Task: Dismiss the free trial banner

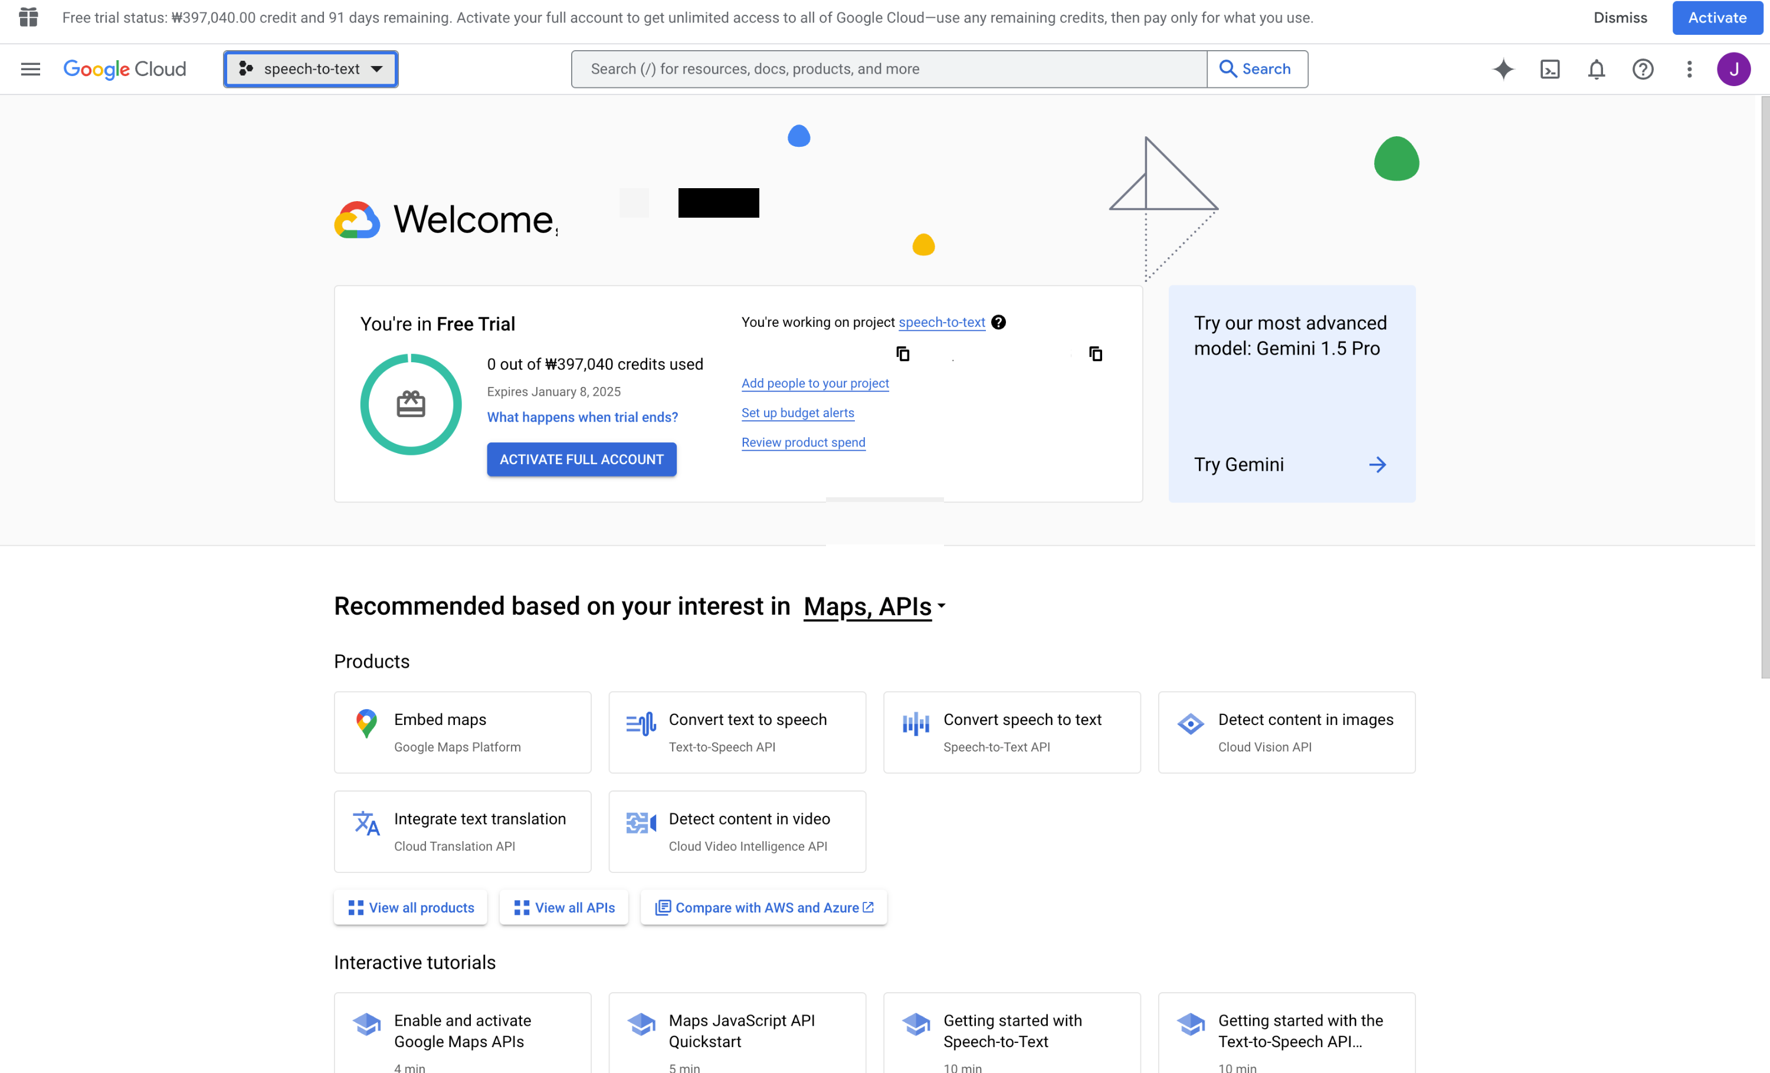Action: (1620, 17)
